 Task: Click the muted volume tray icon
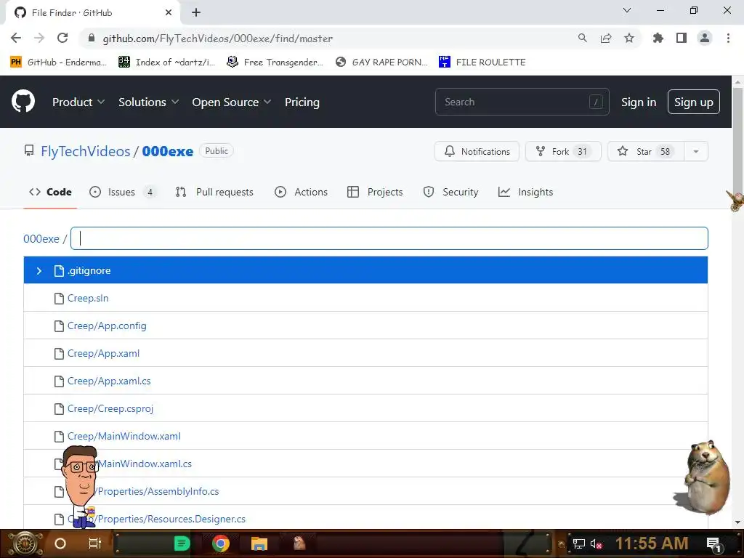tap(596, 543)
